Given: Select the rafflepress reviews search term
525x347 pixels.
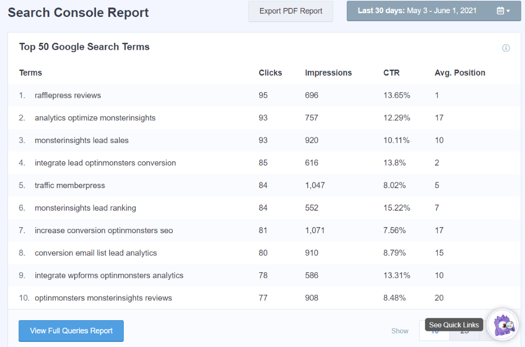Looking at the screenshot, I should (x=68, y=95).
